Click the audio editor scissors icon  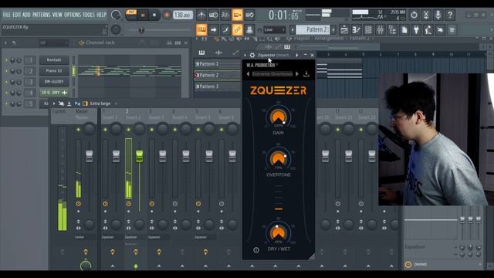pos(426,15)
